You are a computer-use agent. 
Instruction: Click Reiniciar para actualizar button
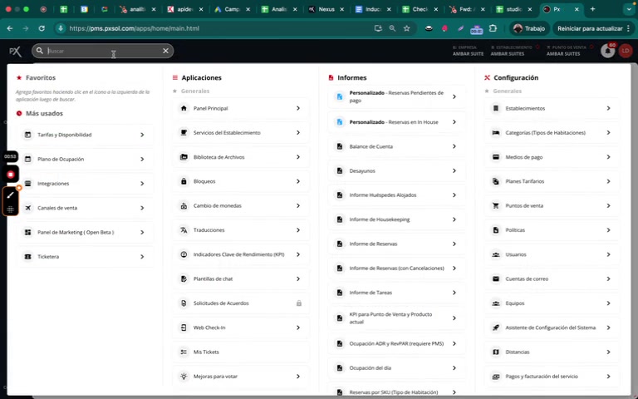tap(593, 28)
